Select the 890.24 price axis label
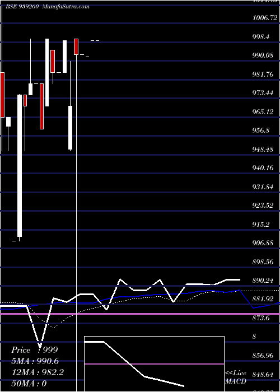280x392 pixels. tap(263, 281)
